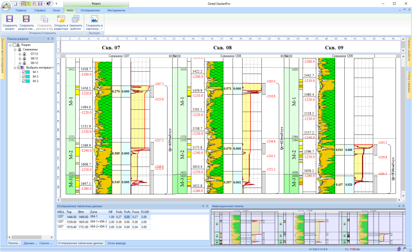Click Сохранить в картинку export icon

click(94, 22)
